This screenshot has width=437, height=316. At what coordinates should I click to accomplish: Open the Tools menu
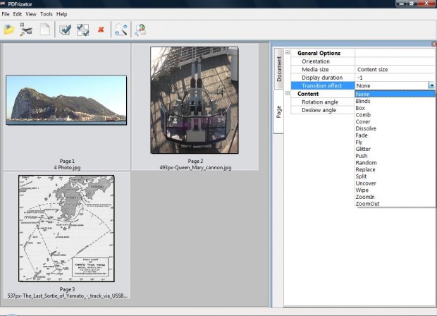47,14
